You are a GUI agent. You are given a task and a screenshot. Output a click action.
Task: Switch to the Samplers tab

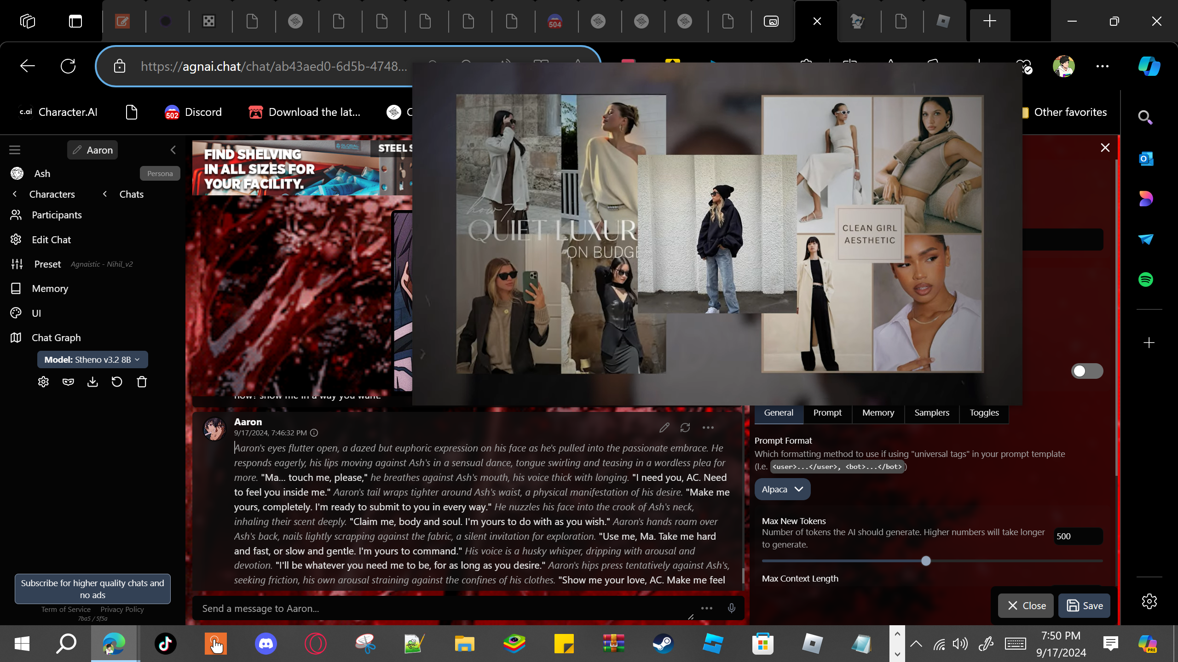point(931,412)
